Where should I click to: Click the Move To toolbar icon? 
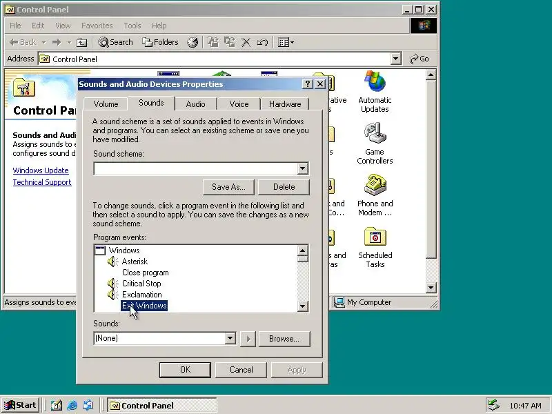(213, 42)
